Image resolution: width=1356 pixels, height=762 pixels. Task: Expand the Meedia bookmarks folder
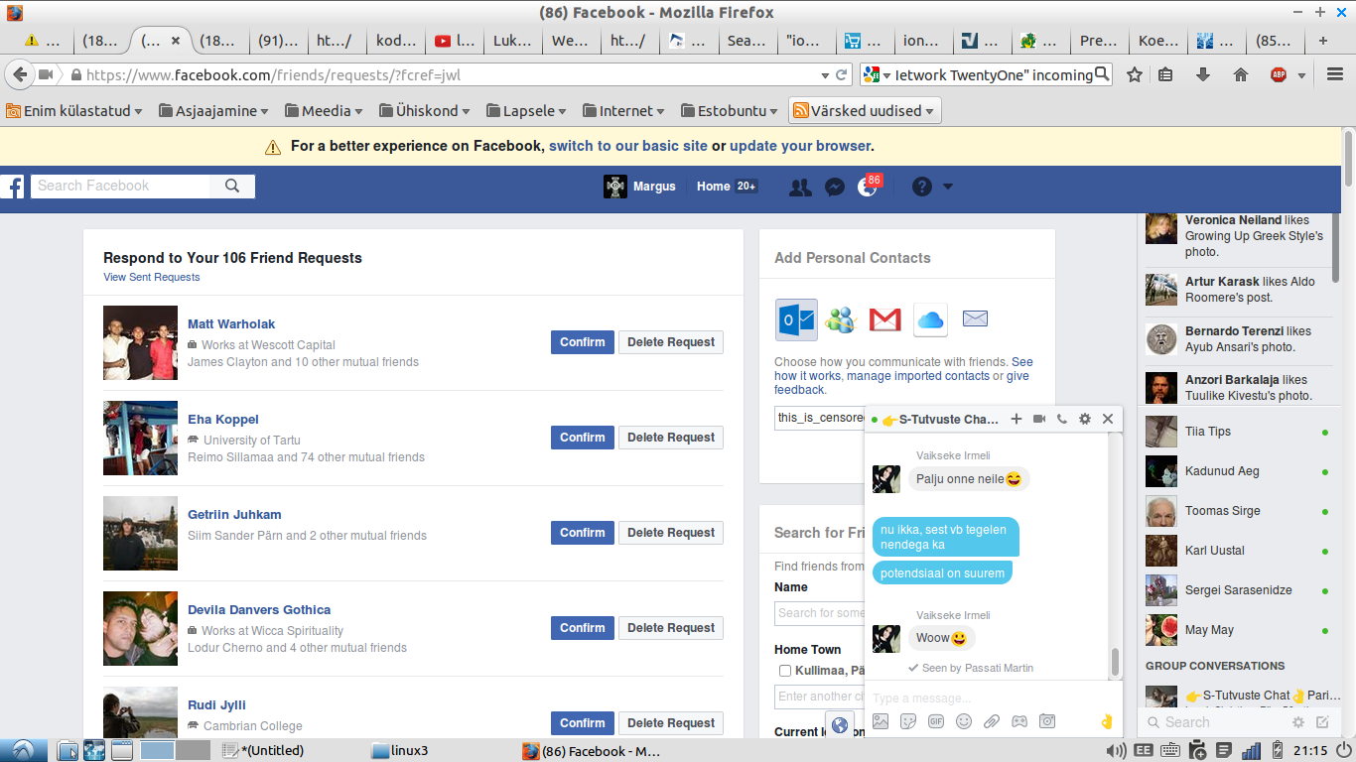tap(323, 111)
